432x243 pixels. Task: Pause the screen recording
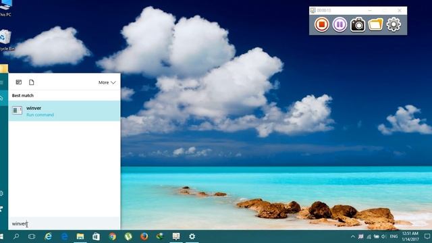pos(340,24)
